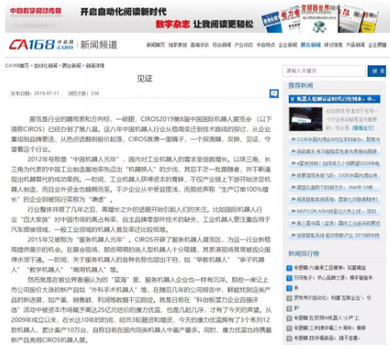This screenshot has height=350, width=390.
Task: Click the CA168 logo
Action: (x=41, y=45)
